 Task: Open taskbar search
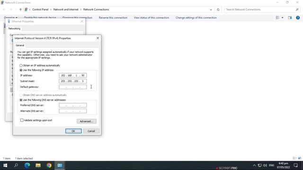[x=16, y=165]
